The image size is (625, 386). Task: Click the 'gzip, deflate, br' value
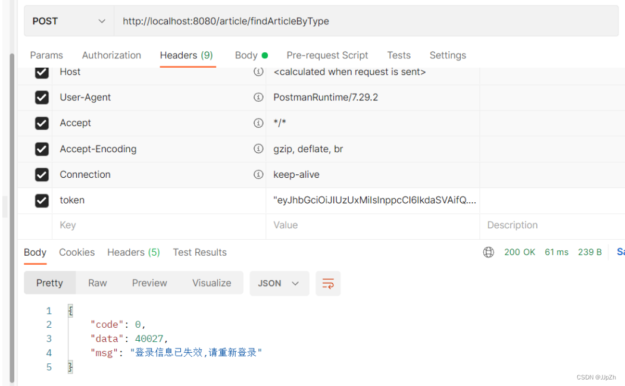coord(308,149)
